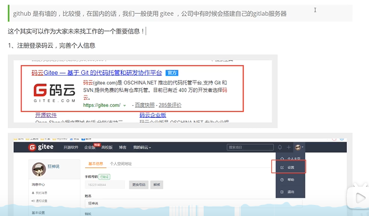This screenshot has height=216, width=369.
Task: Click the 消息中心 sidebar heading
Action: click(38, 185)
